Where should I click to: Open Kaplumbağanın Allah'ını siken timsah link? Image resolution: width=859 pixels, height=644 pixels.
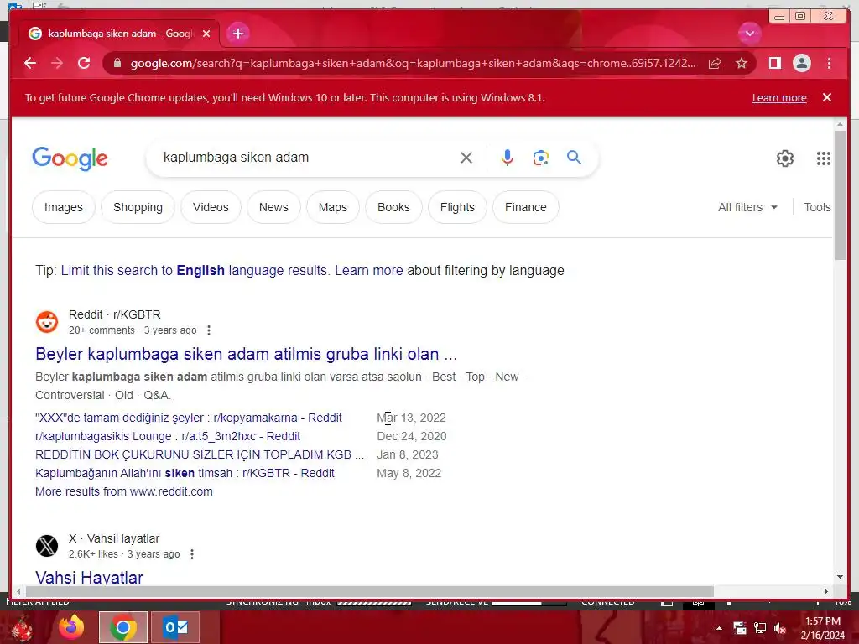(x=185, y=473)
